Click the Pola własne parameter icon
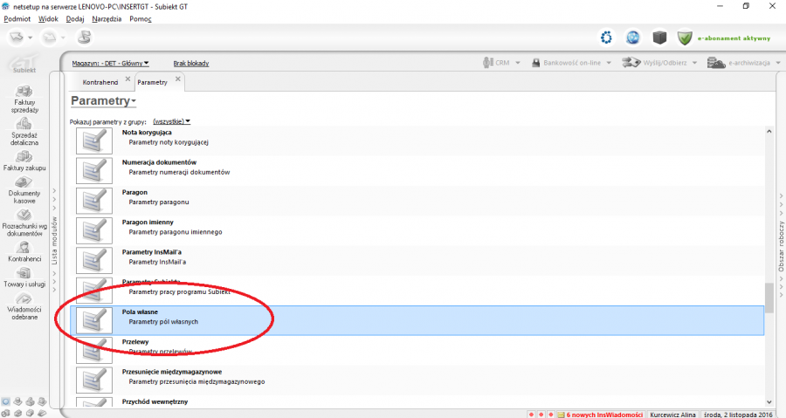The image size is (786, 418). click(x=94, y=320)
